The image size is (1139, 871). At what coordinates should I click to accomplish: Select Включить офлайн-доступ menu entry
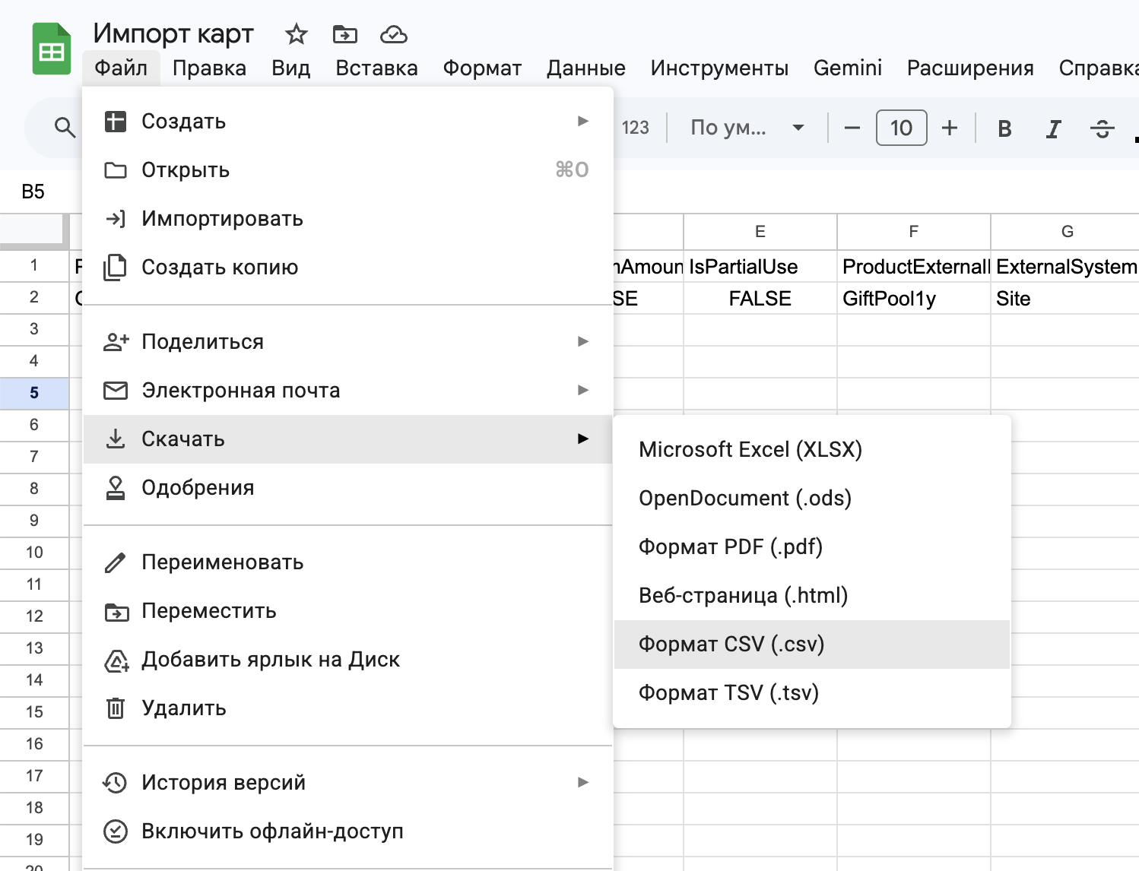click(347, 831)
